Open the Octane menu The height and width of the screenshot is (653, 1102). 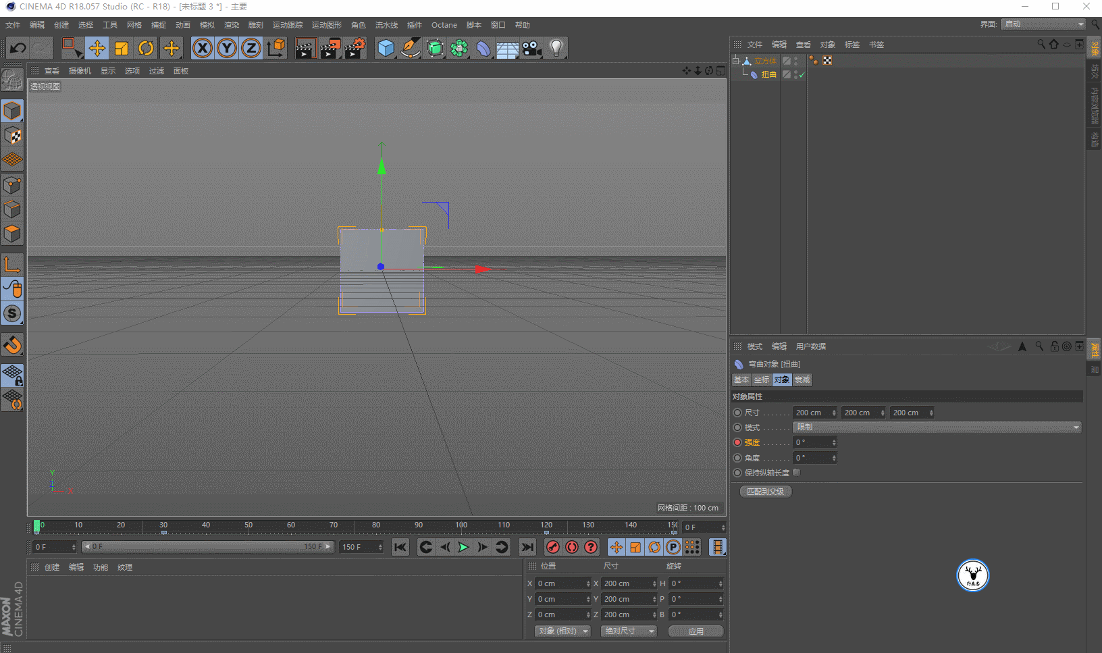[x=444, y=25]
